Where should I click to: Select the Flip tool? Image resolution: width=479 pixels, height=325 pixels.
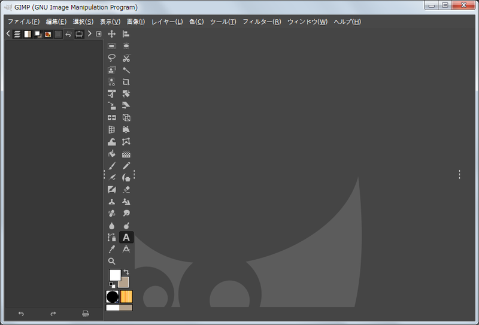pos(111,117)
